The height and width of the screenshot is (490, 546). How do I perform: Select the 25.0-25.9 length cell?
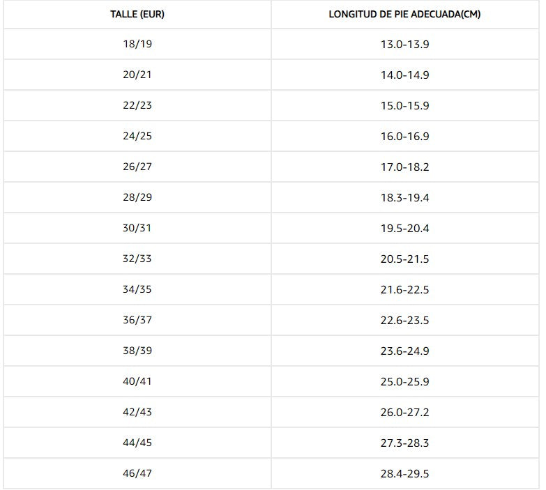pos(404,382)
